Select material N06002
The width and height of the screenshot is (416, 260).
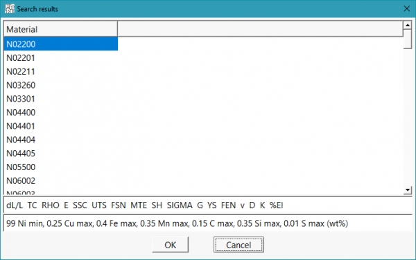[61, 181]
